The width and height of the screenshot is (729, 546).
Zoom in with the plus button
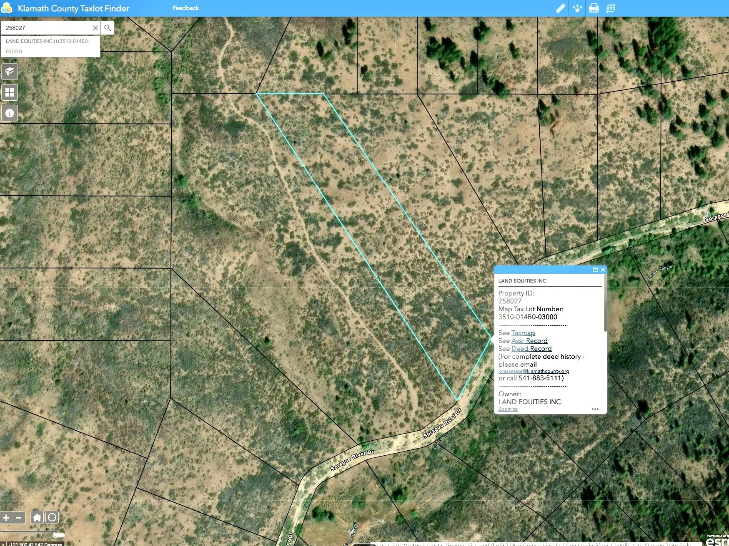(7, 517)
